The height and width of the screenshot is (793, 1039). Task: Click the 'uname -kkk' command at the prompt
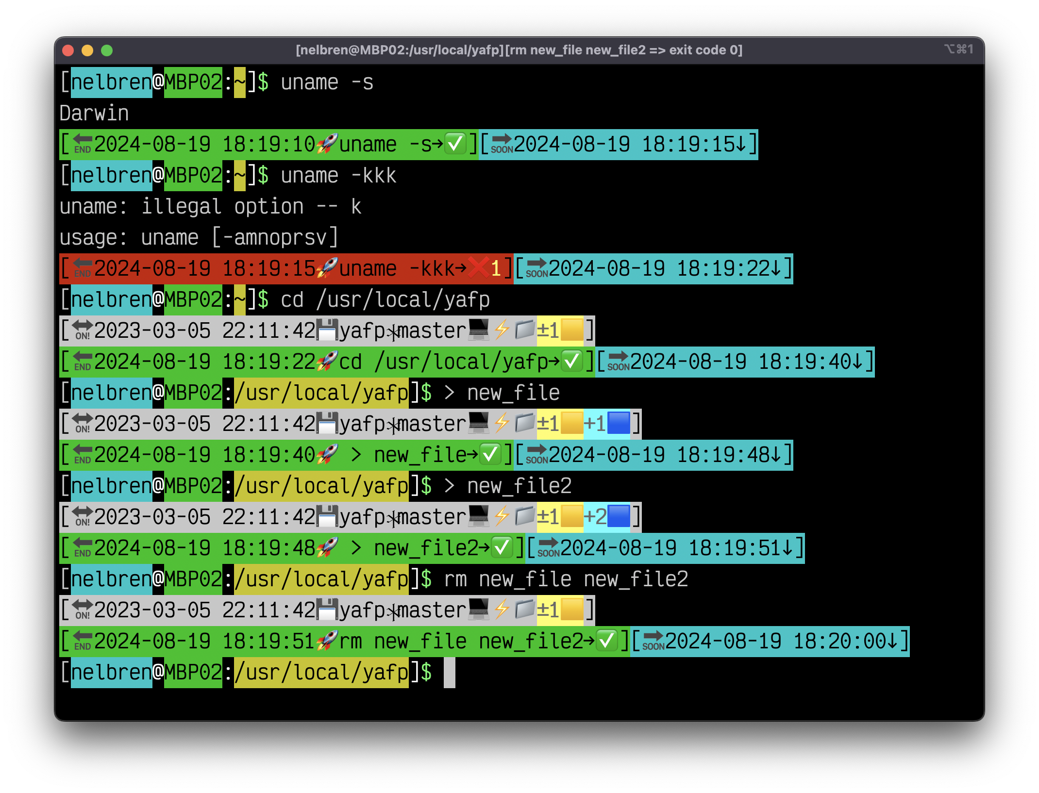339,175
